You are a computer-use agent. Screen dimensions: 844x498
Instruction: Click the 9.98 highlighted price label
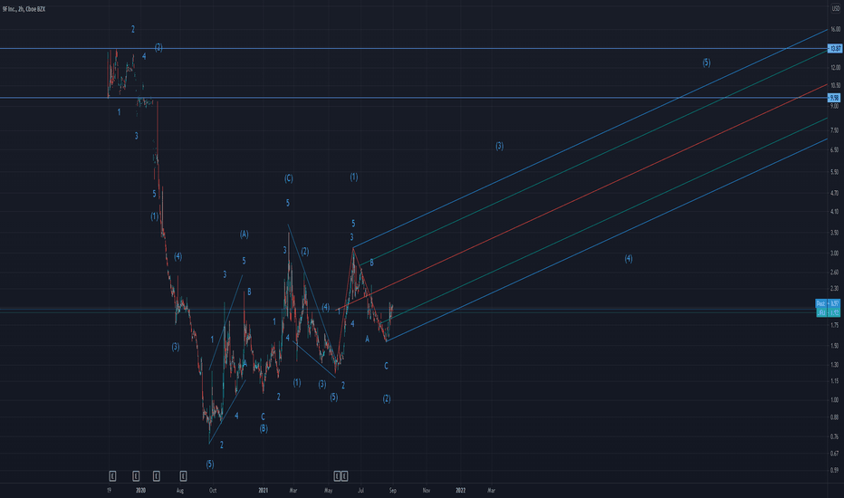[x=834, y=98]
